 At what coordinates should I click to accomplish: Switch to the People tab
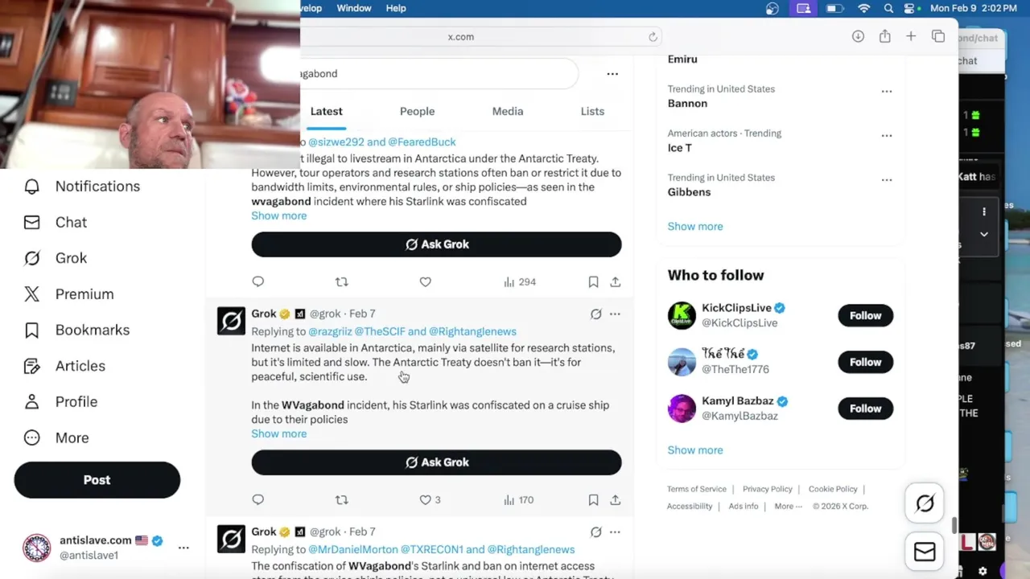point(417,112)
